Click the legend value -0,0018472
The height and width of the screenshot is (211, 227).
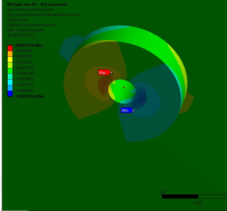click(25, 79)
